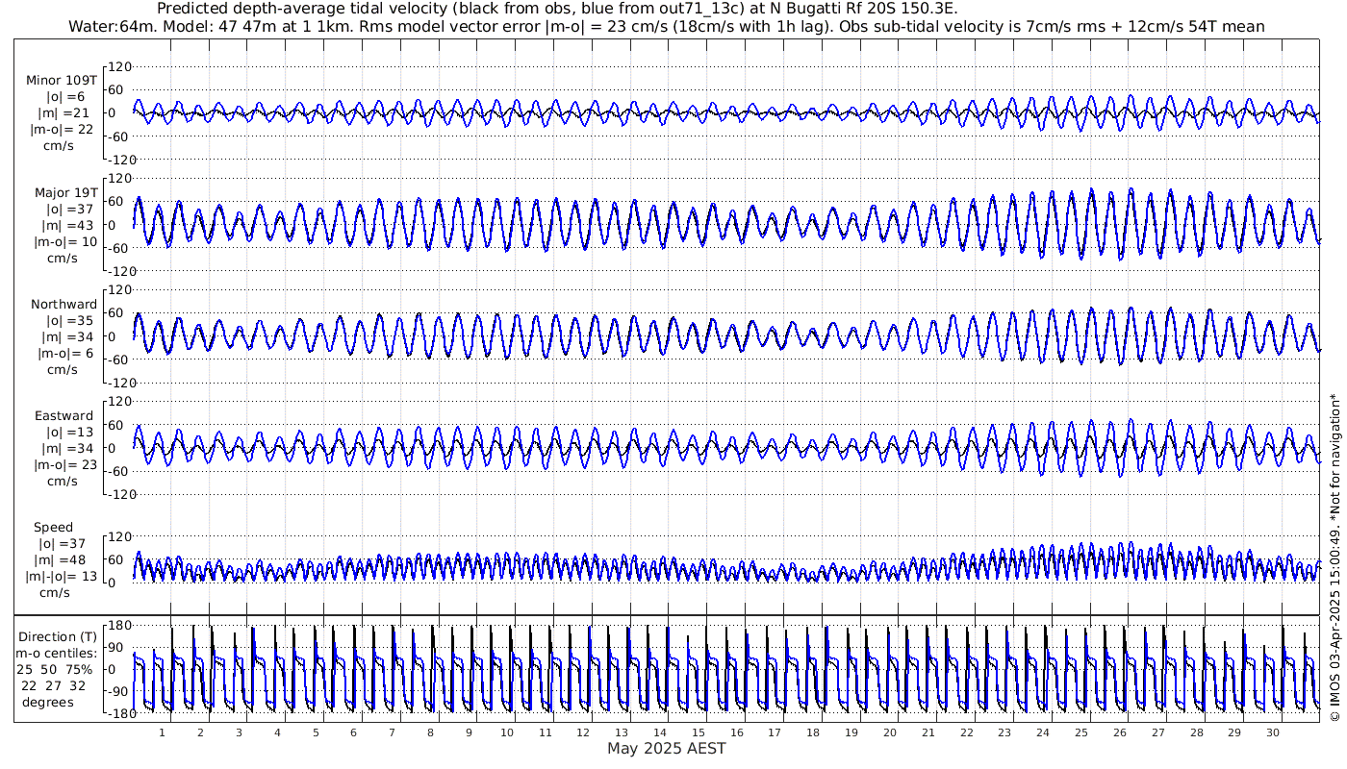Click the day "15" tick label on the date axis
The height and width of the screenshot is (769, 1347).
tap(699, 732)
